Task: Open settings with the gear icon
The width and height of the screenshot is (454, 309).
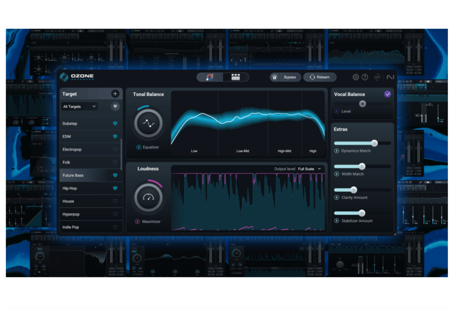Action: (356, 77)
